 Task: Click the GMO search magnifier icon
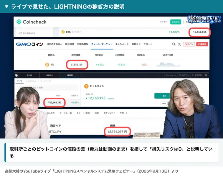tap(174, 44)
